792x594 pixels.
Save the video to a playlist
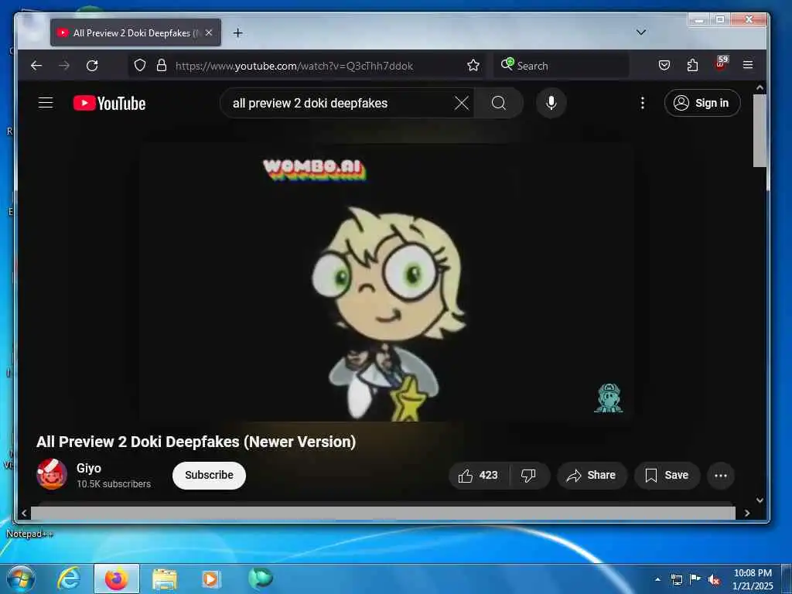[x=667, y=476]
